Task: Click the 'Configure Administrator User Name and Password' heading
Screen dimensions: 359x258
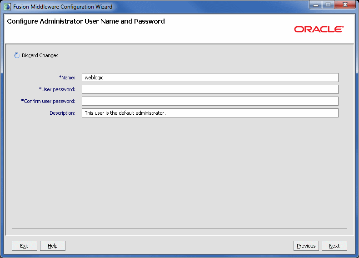Action: point(86,21)
